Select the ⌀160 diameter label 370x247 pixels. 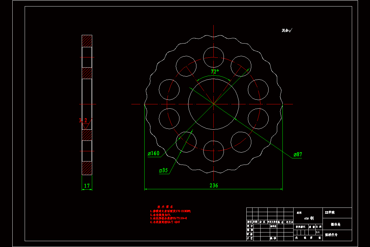point(154,153)
